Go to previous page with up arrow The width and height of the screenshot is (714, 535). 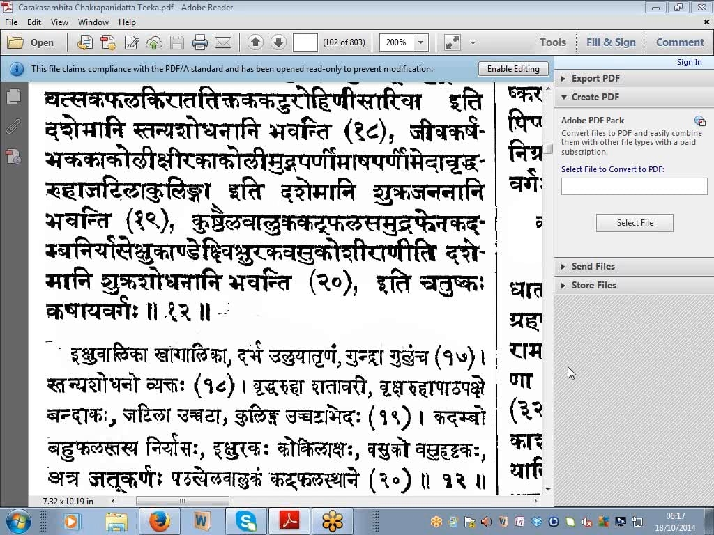pos(255,42)
